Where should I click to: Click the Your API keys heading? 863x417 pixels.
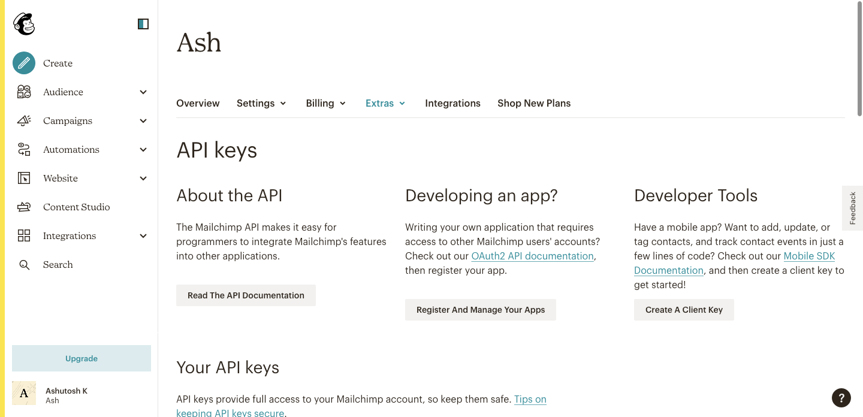coord(228,367)
